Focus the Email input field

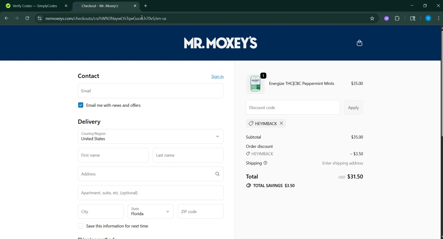151,91
